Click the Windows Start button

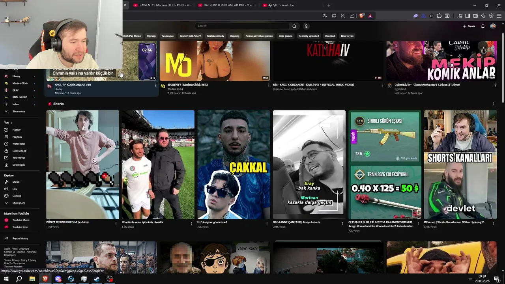tap(6, 279)
